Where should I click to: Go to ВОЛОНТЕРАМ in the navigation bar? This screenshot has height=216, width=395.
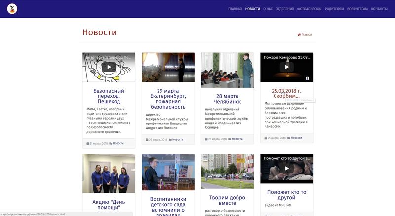[x=357, y=9]
